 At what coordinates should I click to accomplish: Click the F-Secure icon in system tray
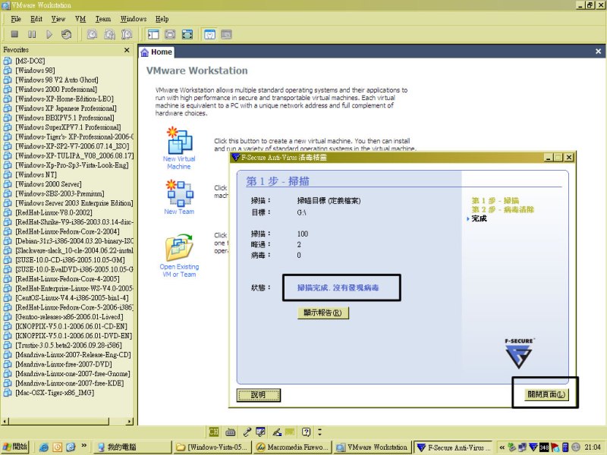point(533,447)
